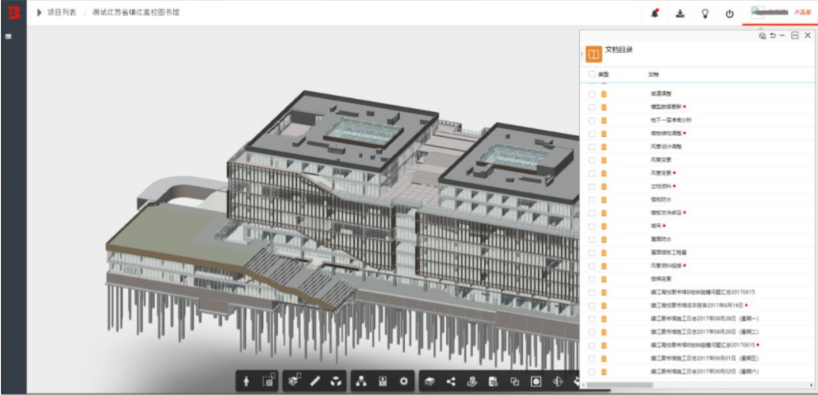The height and width of the screenshot is (395, 818).
Task: Click the 3D box component icon in bottom toolbar
Action: tap(429, 382)
